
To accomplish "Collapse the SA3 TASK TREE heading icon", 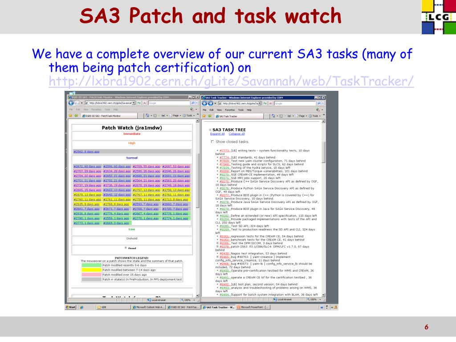I will (210, 130).
